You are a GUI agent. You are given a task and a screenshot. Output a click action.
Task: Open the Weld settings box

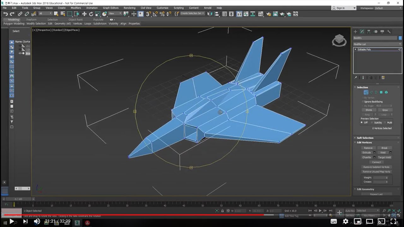pyautogui.click(x=390, y=153)
